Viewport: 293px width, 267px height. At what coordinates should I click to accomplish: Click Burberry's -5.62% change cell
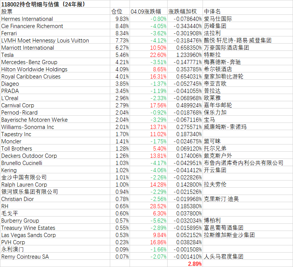coord(149,220)
